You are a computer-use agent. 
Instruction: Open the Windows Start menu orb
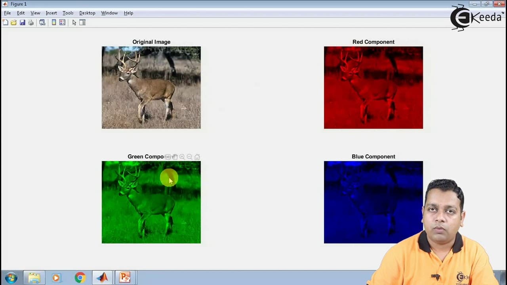(11, 278)
